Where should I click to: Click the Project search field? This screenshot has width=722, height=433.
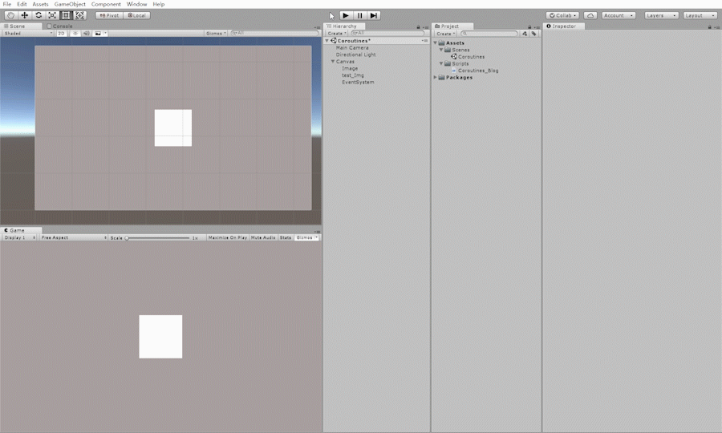point(489,34)
